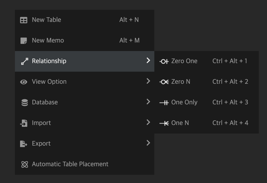Click the Relationship connector line icon
Image resolution: width=267 pixels, height=183 pixels.
click(24, 61)
